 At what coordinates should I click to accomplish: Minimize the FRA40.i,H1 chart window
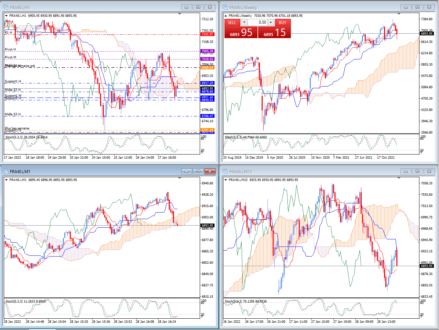tap(187, 7)
